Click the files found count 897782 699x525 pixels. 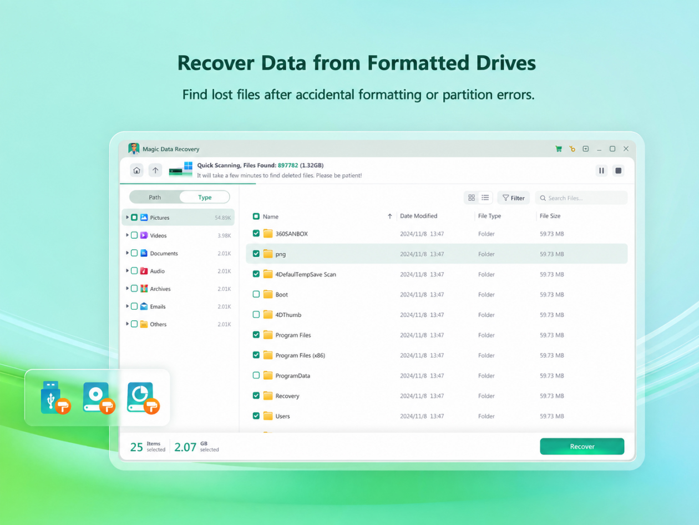288,165
